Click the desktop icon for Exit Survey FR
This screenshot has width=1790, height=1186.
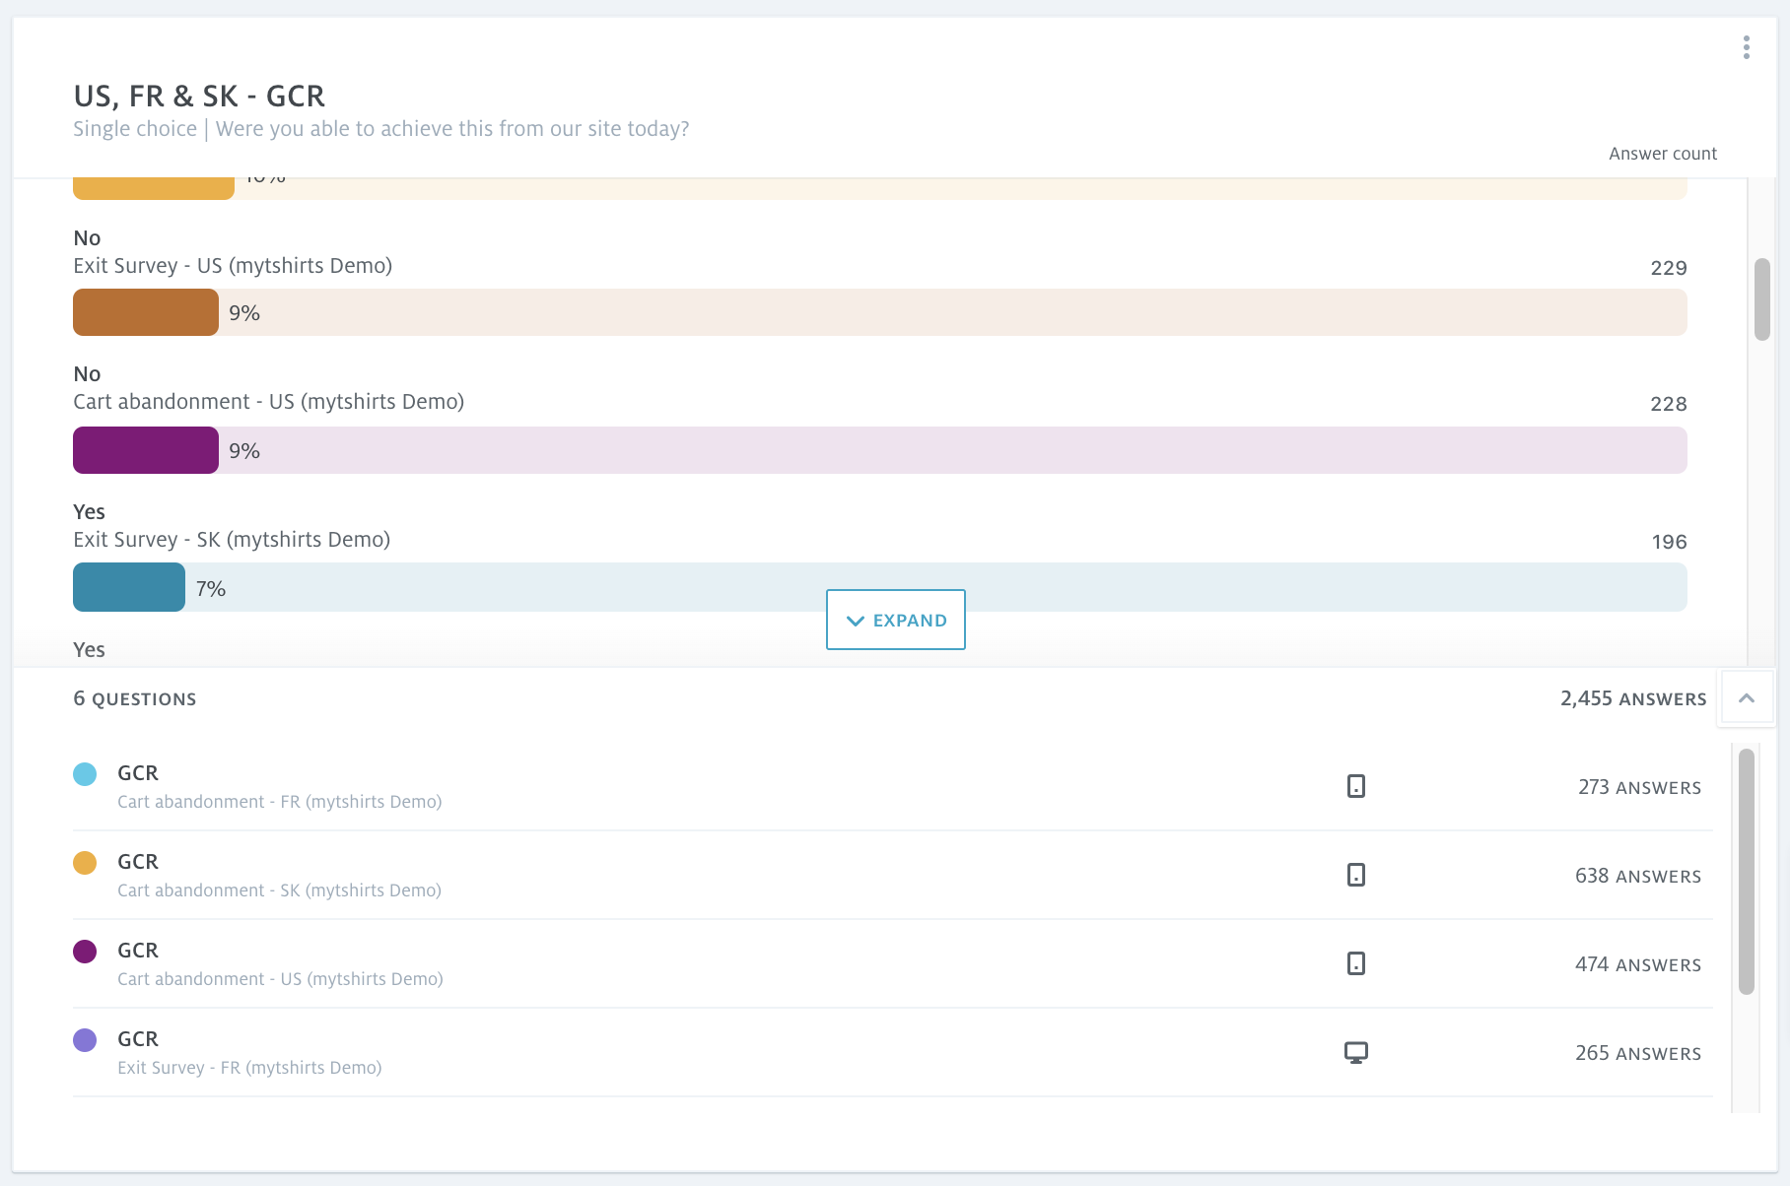click(x=1356, y=1052)
